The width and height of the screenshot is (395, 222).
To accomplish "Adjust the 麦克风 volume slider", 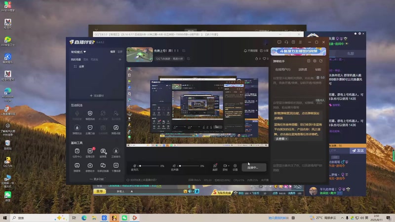I will (150, 166).
